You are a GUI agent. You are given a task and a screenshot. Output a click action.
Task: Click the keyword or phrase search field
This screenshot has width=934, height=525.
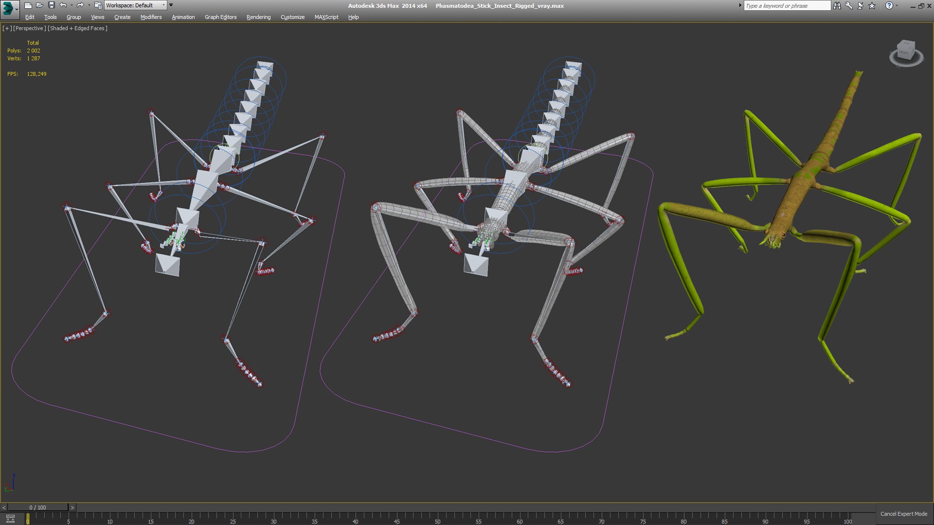coord(787,5)
